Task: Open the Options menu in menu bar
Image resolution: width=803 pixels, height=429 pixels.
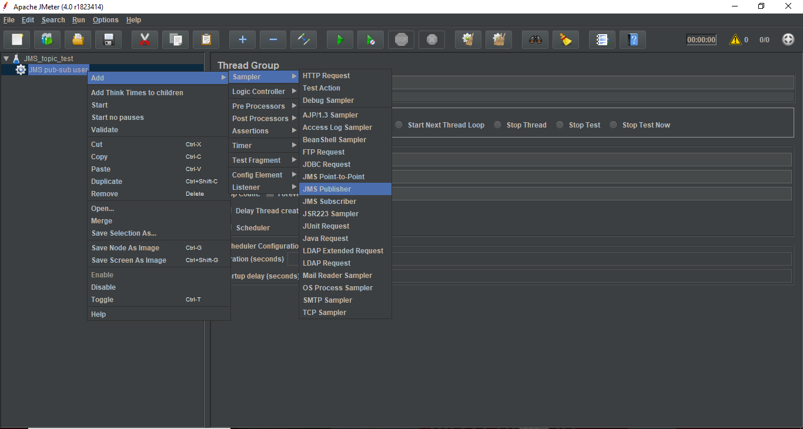Action: point(105,20)
